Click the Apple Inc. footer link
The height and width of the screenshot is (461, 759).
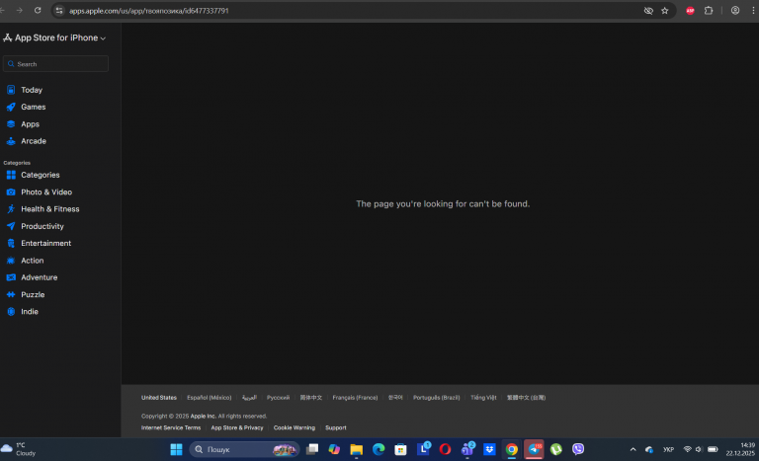[203, 416]
